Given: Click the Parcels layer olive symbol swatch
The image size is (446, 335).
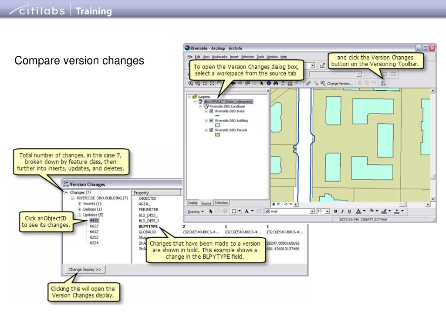Looking at the screenshot, I should tap(218, 134).
